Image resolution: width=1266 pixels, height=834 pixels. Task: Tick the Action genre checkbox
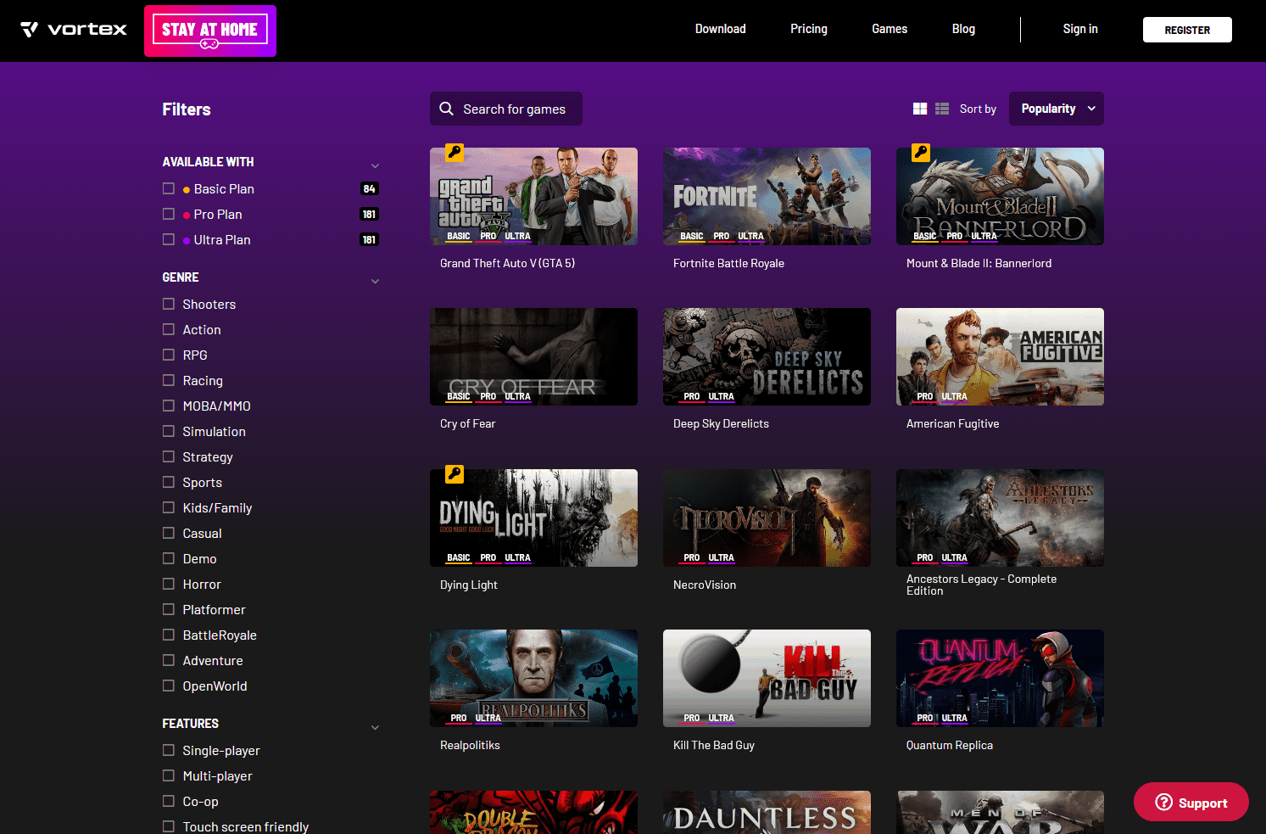coord(169,329)
